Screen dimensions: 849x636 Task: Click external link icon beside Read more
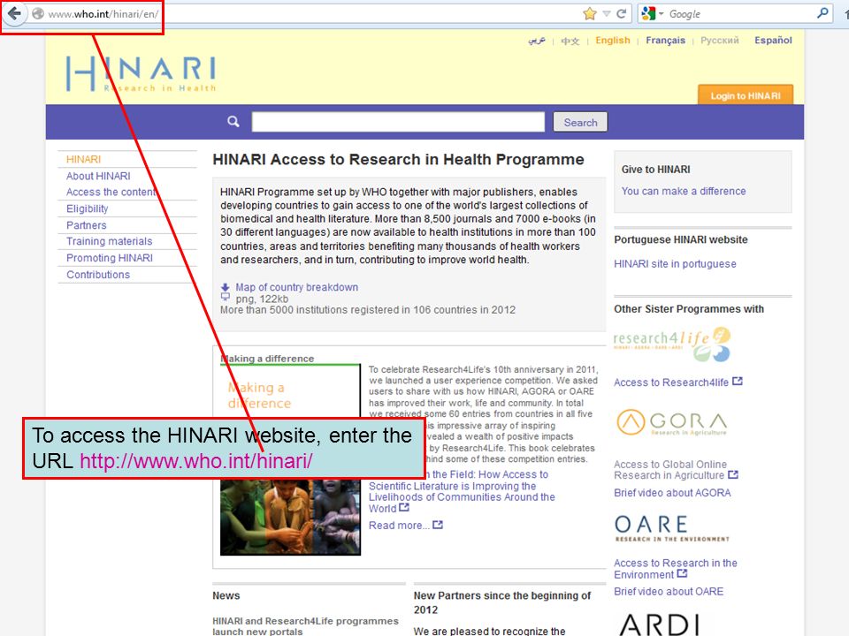coord(438,525)
